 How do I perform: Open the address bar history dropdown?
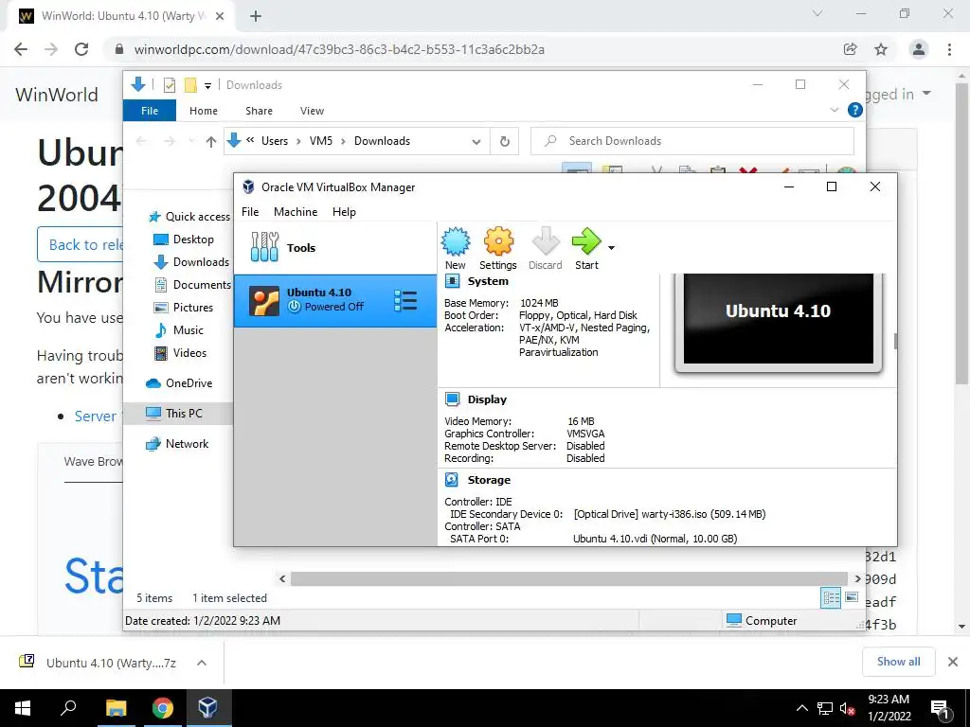pos(476,142)
